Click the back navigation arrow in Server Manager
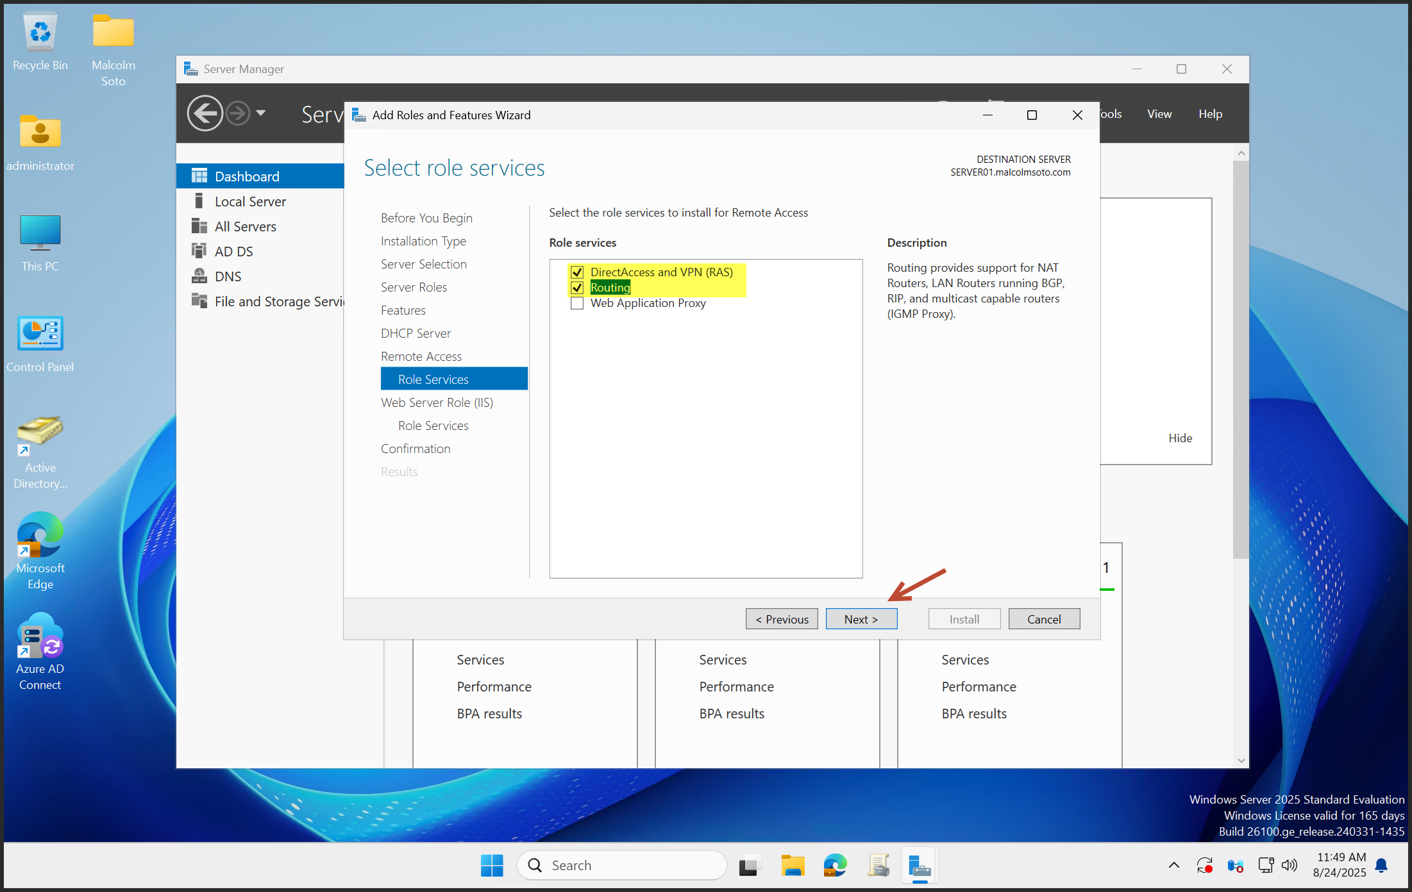Screen dimensions: 1412x892 [x=205, y=113]
